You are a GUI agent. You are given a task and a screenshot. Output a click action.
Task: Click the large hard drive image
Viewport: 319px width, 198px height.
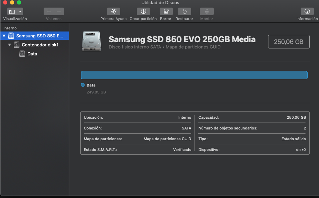click(x=91, y=41)
